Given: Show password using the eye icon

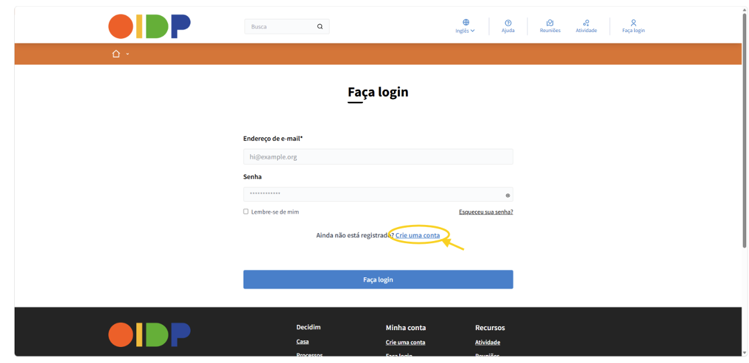Looking at the screenshot, I should click(x=508, y=196).
